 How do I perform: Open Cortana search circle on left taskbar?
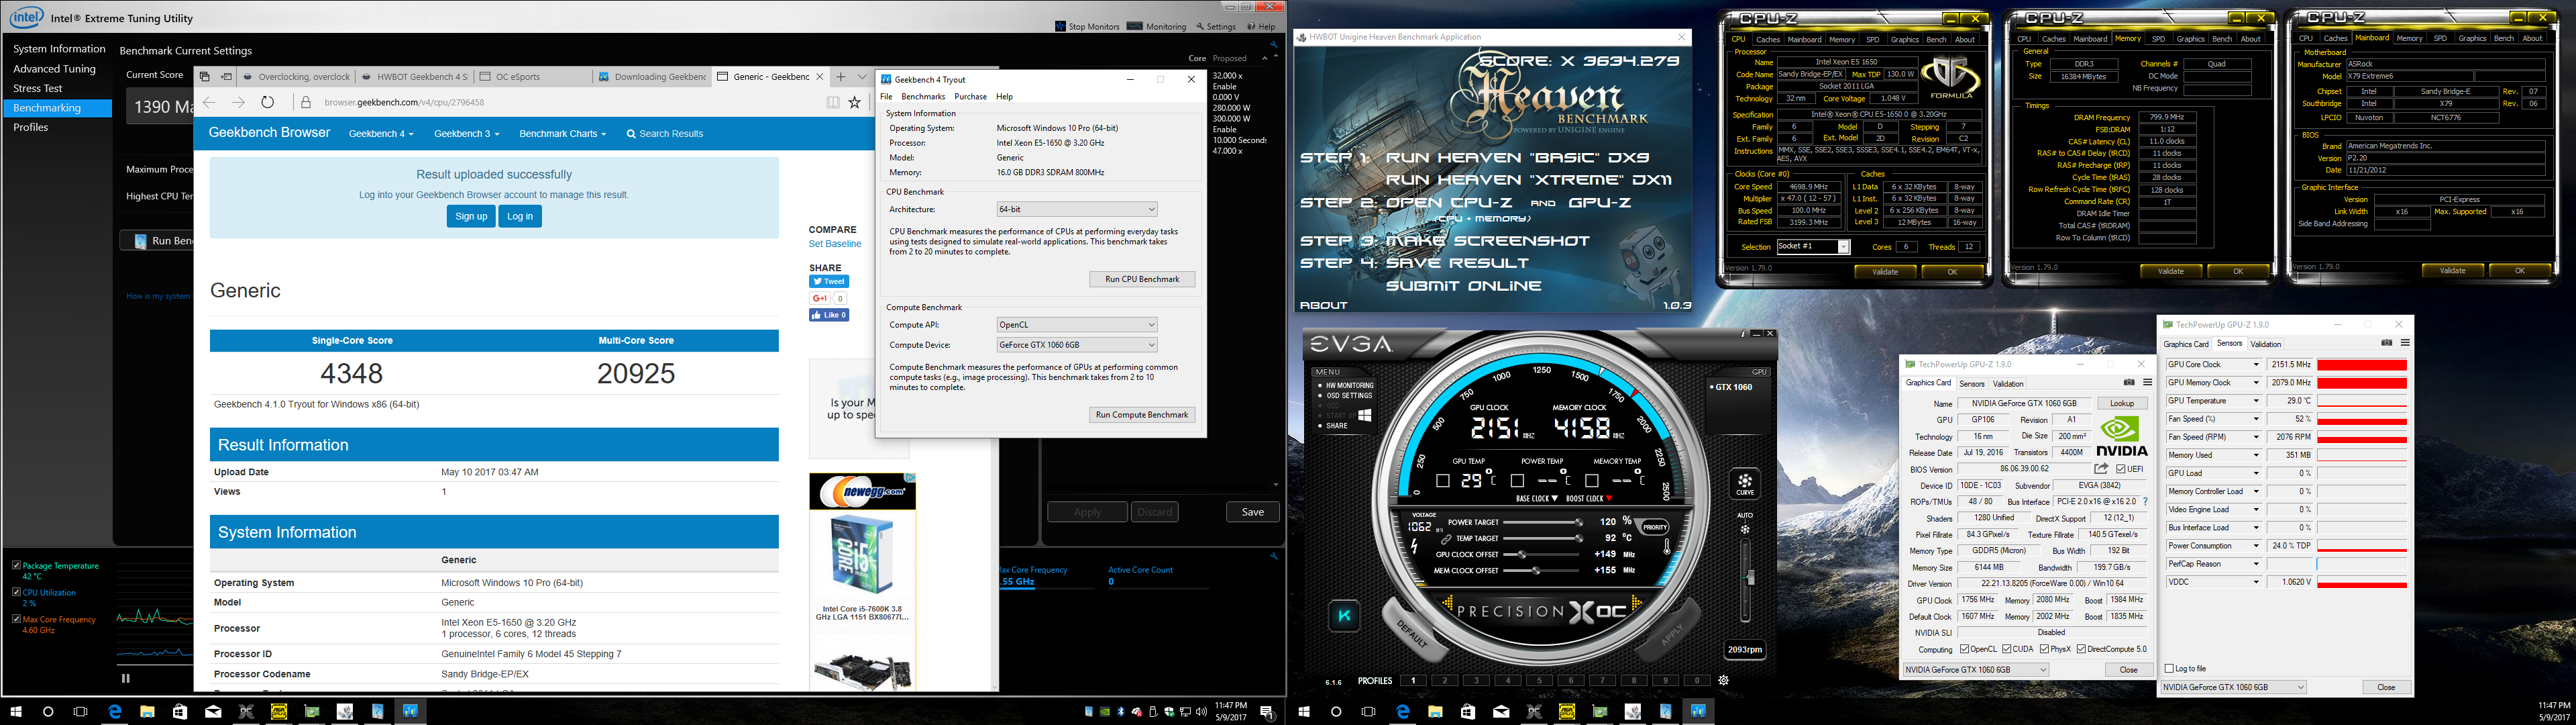48,712
